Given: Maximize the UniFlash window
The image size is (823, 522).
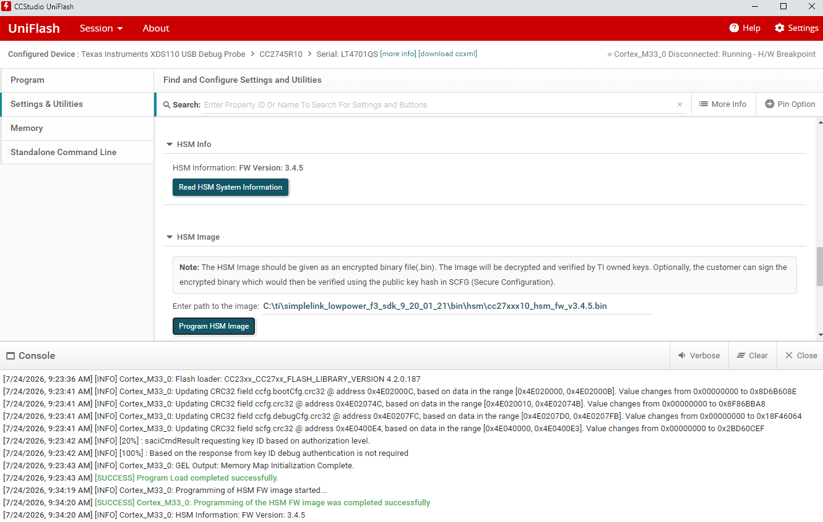Looking at the screenshot, I should [x=783, y=6].
